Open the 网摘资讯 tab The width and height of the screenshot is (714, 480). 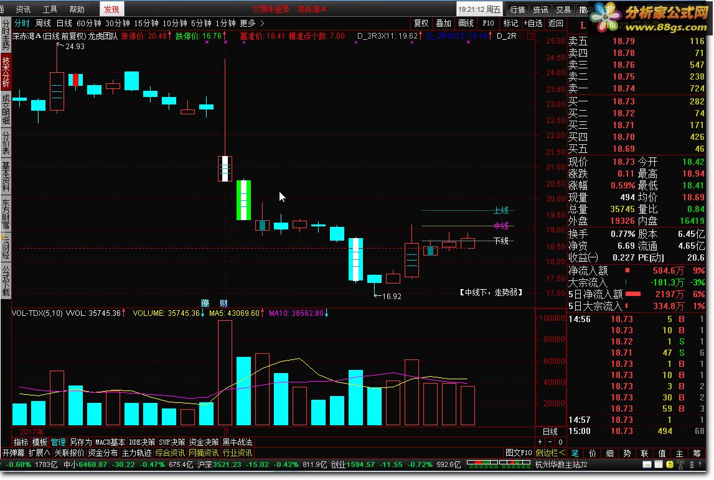[x=204, y=453]
